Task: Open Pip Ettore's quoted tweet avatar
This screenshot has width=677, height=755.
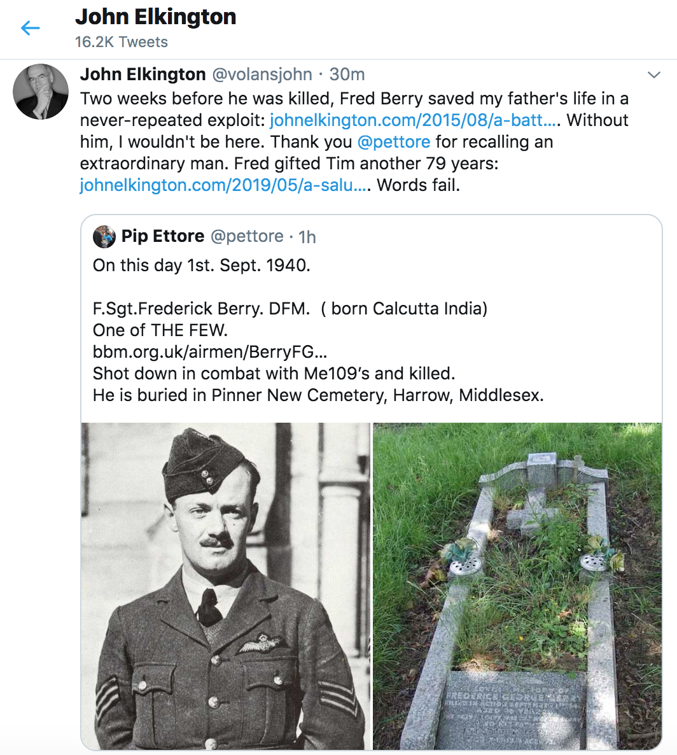Action: [105, 236]
